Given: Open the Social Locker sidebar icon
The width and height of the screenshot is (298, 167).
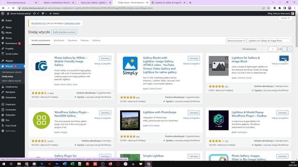Looking at the screenshot, I should (3, 54).
